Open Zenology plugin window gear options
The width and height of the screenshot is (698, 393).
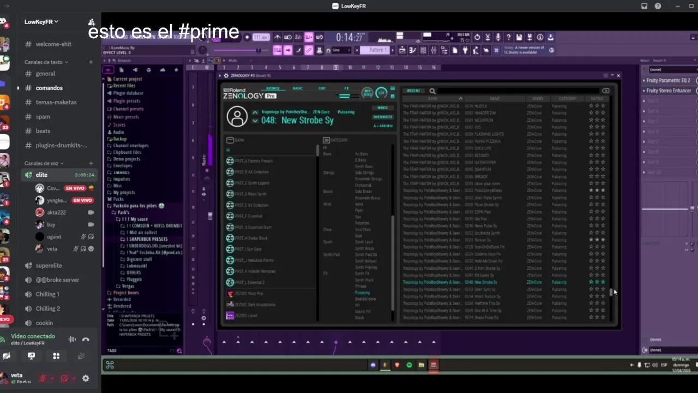point(226,76)
